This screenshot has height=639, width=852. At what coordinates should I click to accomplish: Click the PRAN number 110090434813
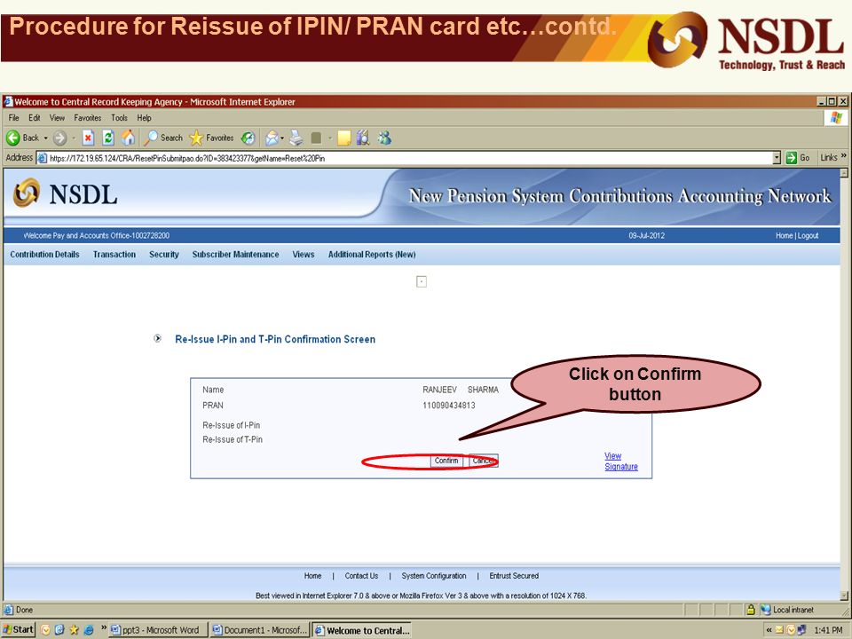pos(449,406)
